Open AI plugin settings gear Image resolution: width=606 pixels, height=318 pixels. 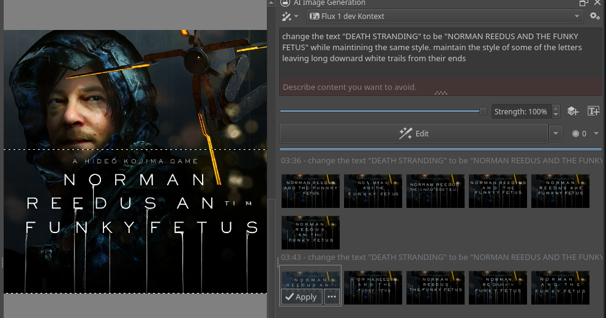[x=594, y=17]
